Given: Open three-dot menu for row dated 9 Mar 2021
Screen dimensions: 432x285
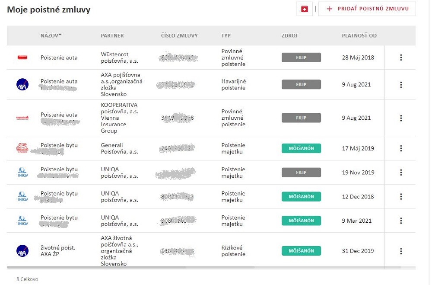Looking at the screenshot, I should 401,221.
